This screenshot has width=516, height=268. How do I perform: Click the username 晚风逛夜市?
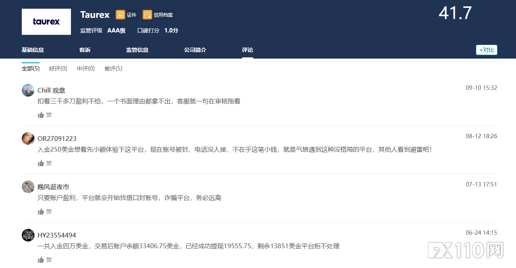click(x=54, y=187)
